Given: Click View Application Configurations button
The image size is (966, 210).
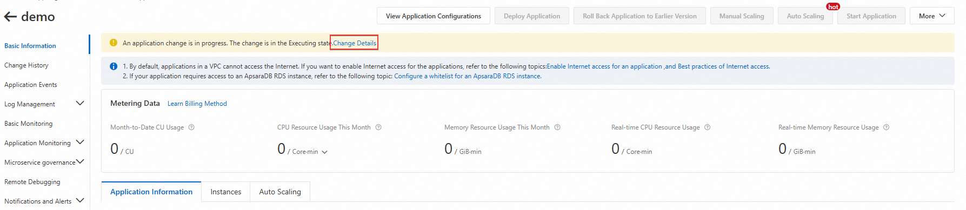Looking at the screenshot, I should click(x=434, y=16).
